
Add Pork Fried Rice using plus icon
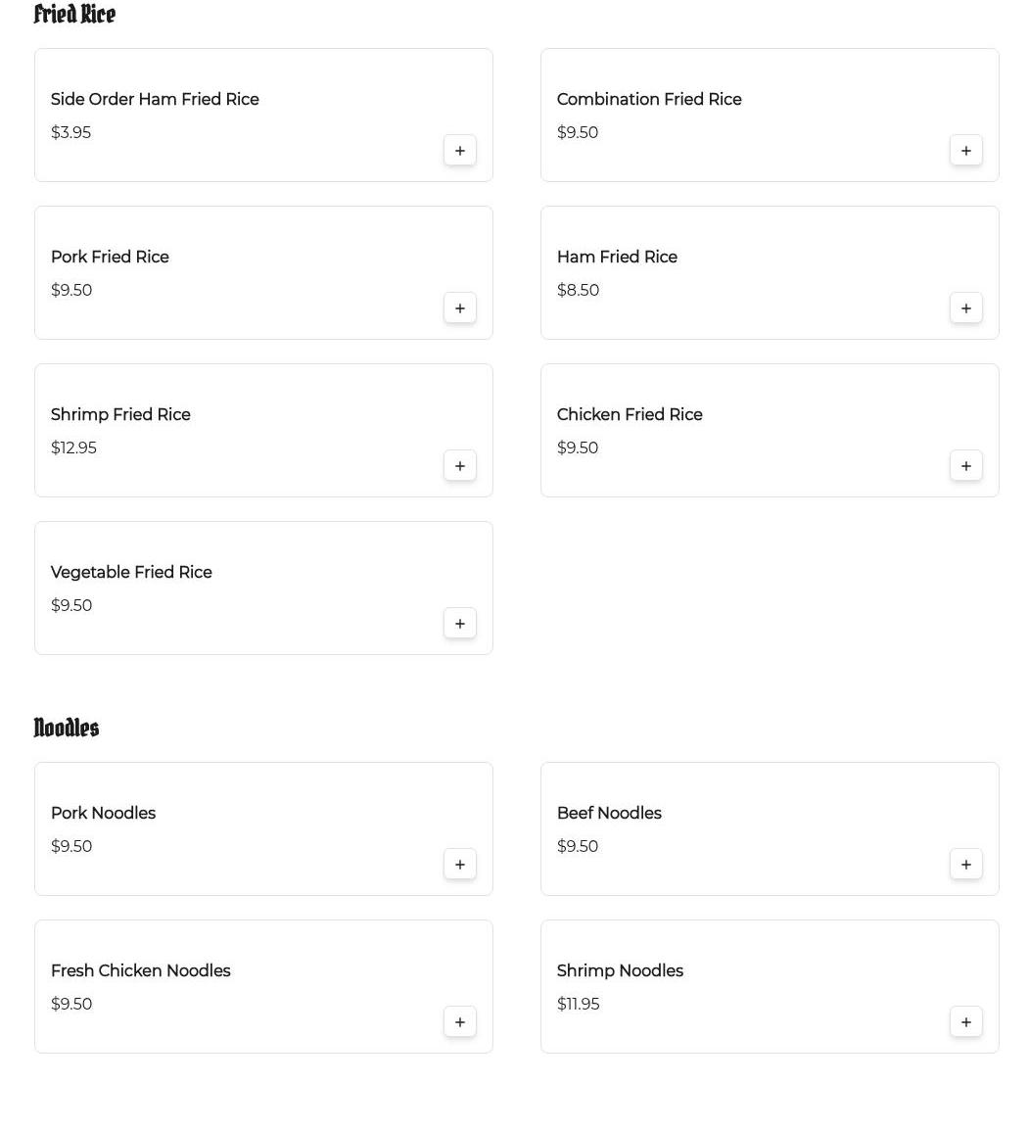click(459, 307)
